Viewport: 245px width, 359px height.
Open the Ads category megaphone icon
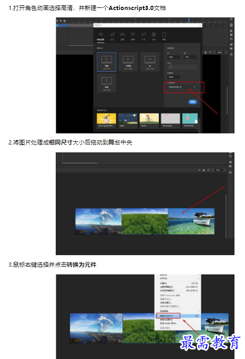[144, 35]
